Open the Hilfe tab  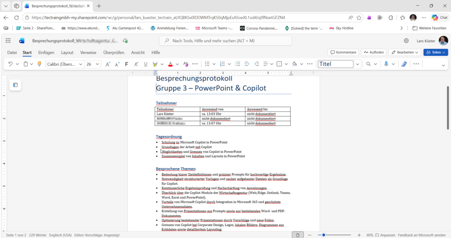[155, 53]
